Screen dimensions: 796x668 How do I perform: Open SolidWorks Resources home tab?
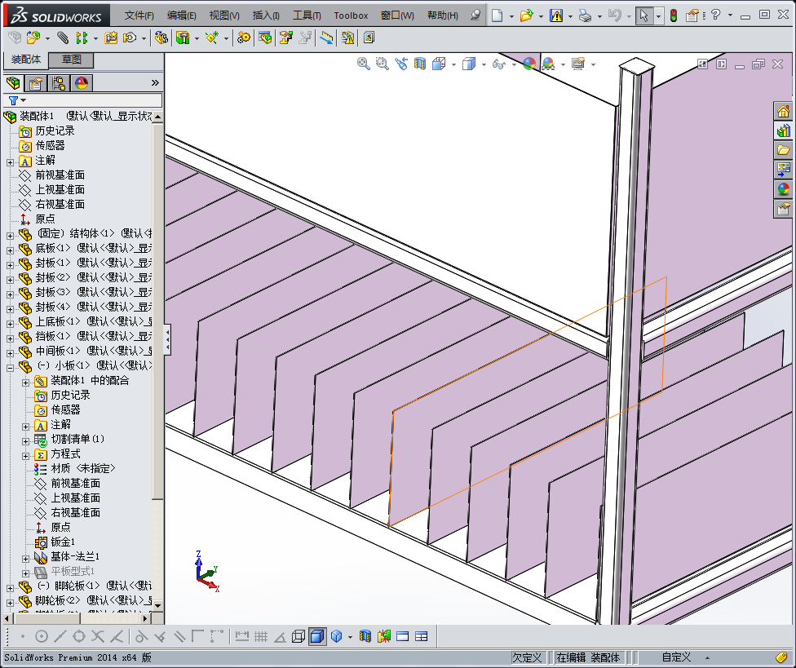[x=783, y=111]
